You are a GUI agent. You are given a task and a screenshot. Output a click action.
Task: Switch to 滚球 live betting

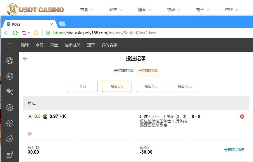tap(25, 45)
